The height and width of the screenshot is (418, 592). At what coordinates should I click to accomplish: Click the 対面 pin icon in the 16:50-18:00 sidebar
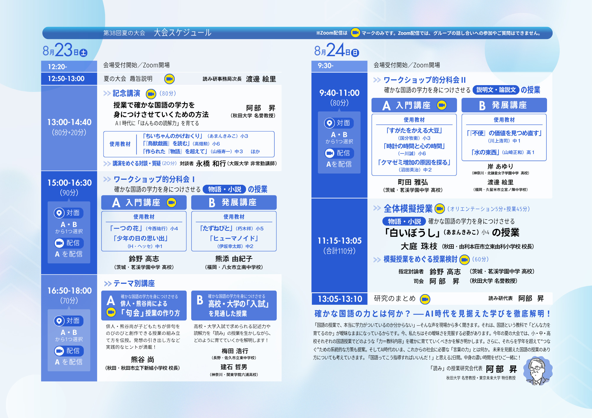pos(59,321)
